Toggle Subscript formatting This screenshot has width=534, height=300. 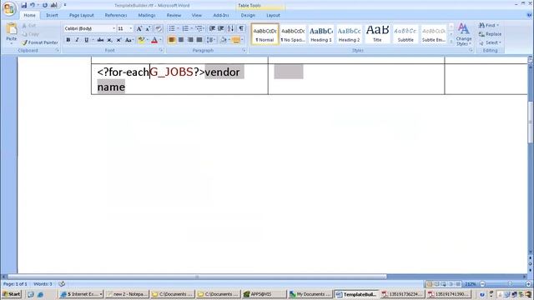(109, 40)
